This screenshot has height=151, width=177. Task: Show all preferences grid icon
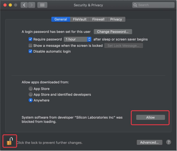(x=42, y=5)
